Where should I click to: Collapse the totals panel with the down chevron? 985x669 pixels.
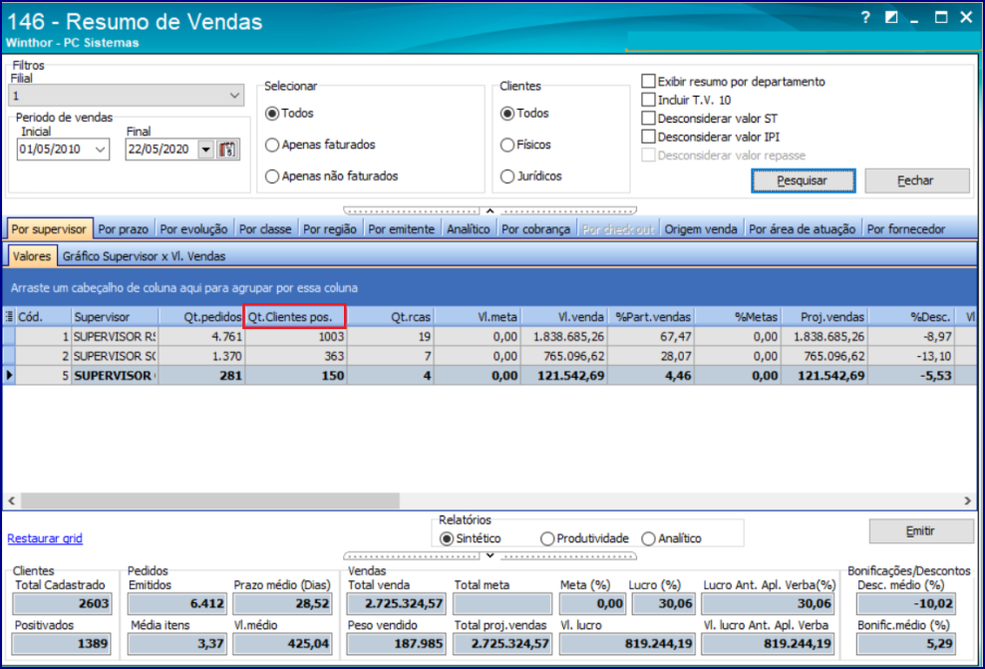click(490, 556)
